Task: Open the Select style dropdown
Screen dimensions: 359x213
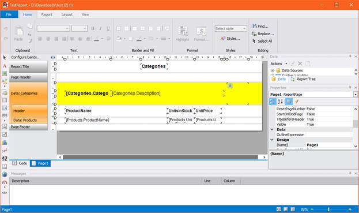Action: click(230, 28)
